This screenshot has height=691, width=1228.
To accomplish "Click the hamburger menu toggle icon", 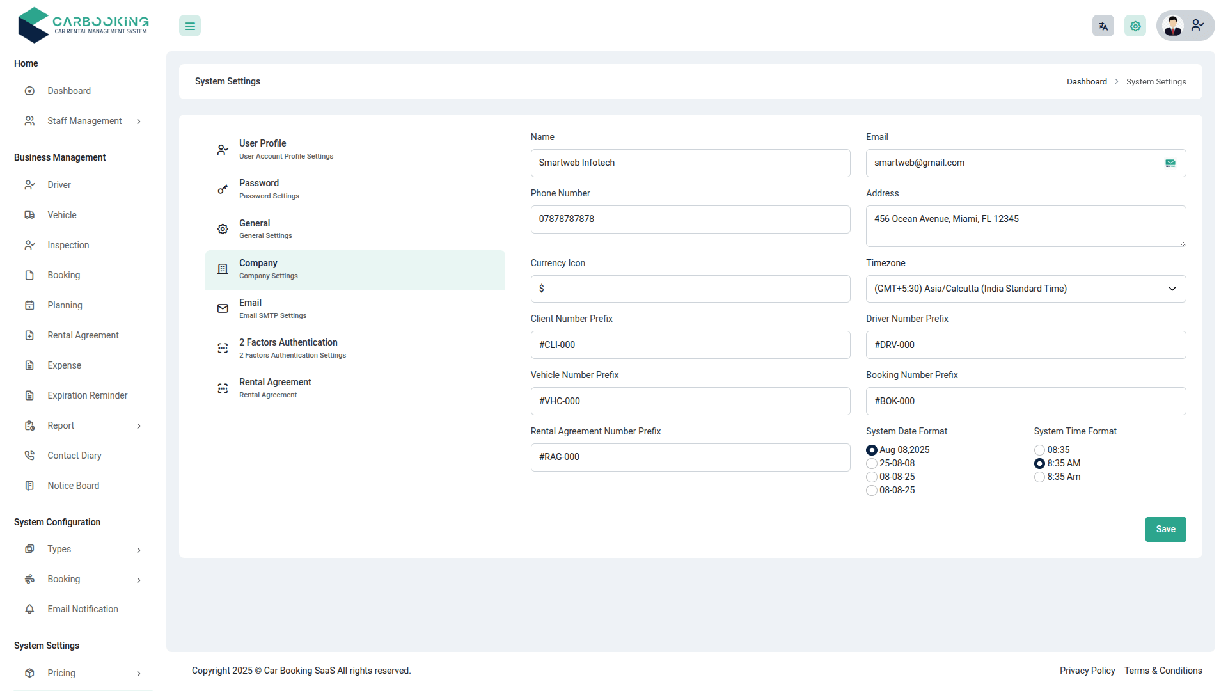I will pyautogui.click(x=190, y=26).
